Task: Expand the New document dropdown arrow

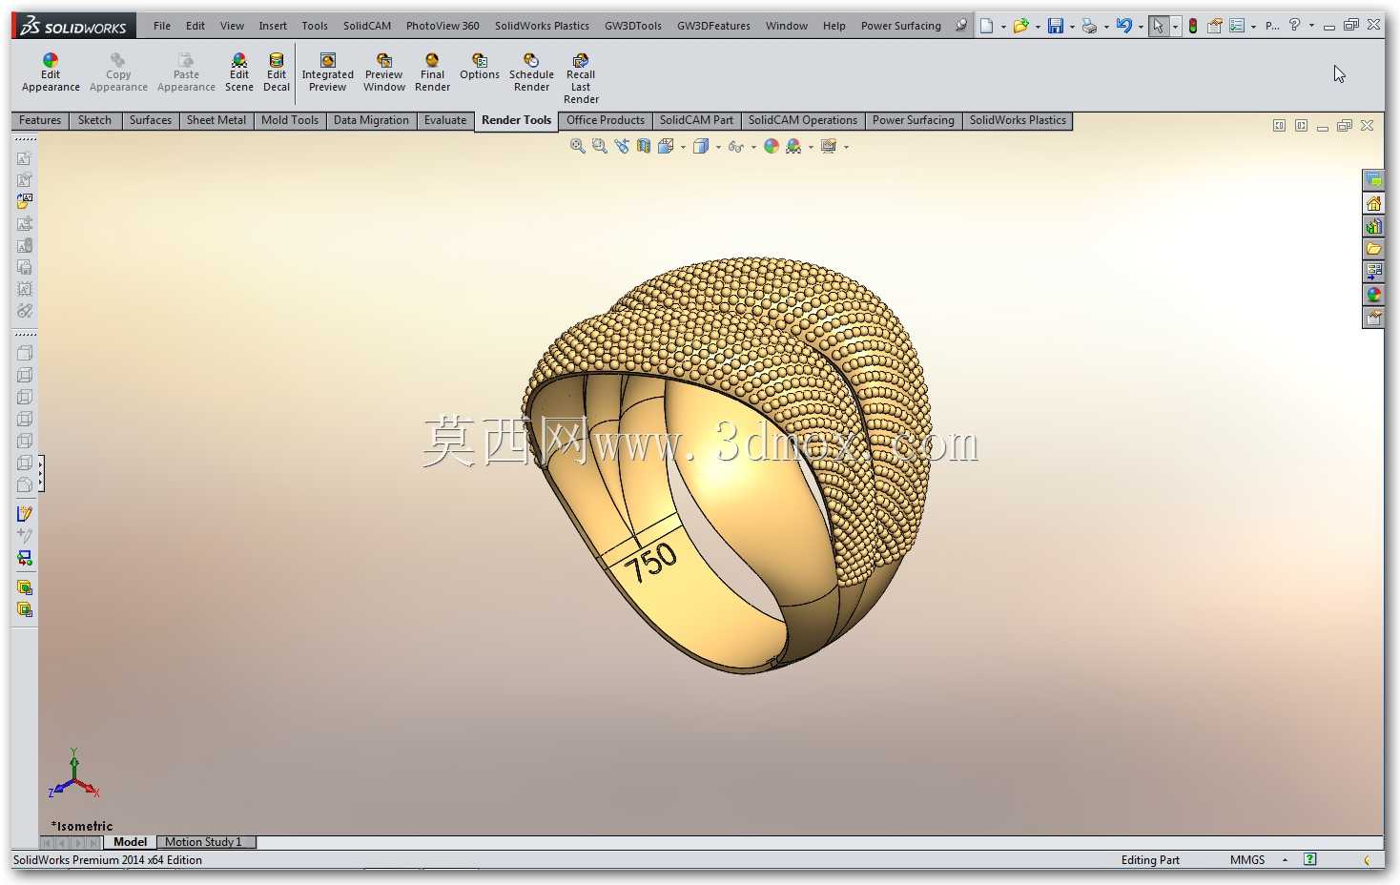Action: (1003, 27)
